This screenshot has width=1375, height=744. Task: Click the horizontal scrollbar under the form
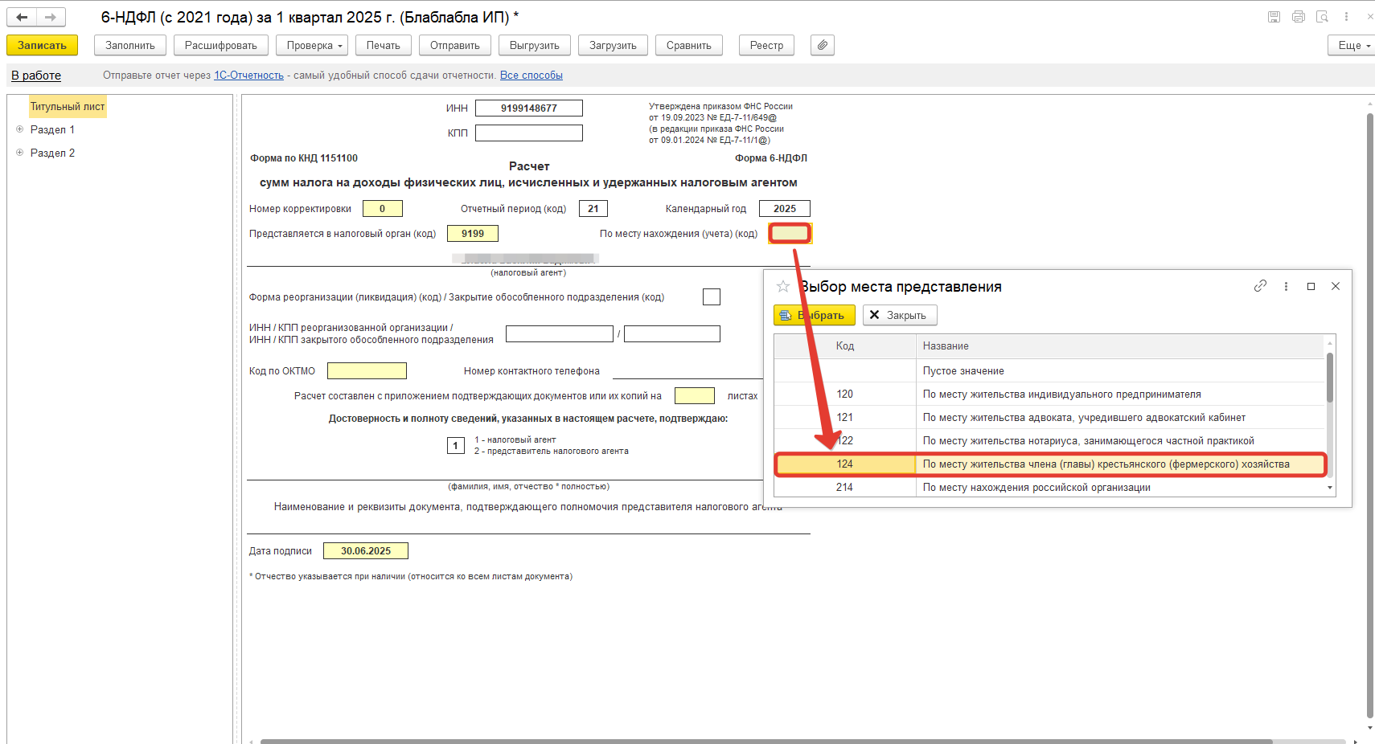tap(764, 741)
